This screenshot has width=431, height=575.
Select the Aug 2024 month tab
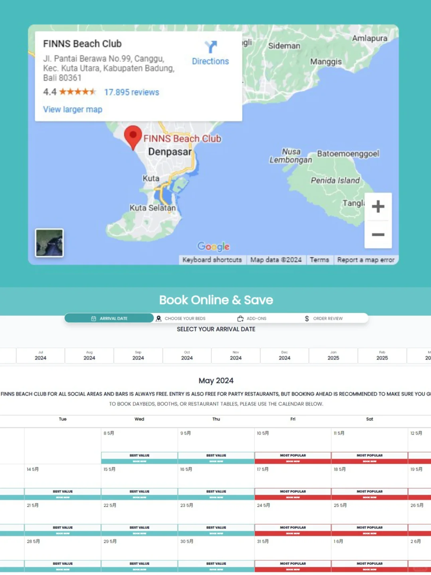89,355
